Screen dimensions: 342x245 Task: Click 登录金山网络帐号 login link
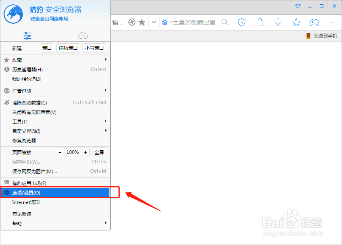(49, 19)
